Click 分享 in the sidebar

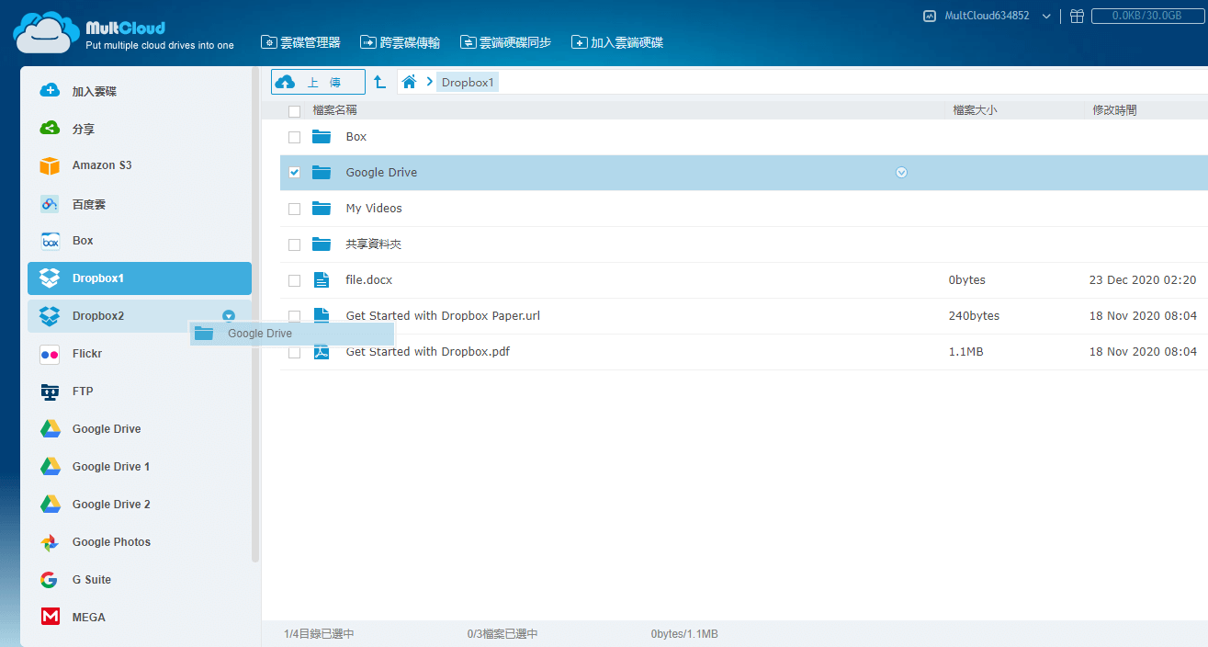84,130
